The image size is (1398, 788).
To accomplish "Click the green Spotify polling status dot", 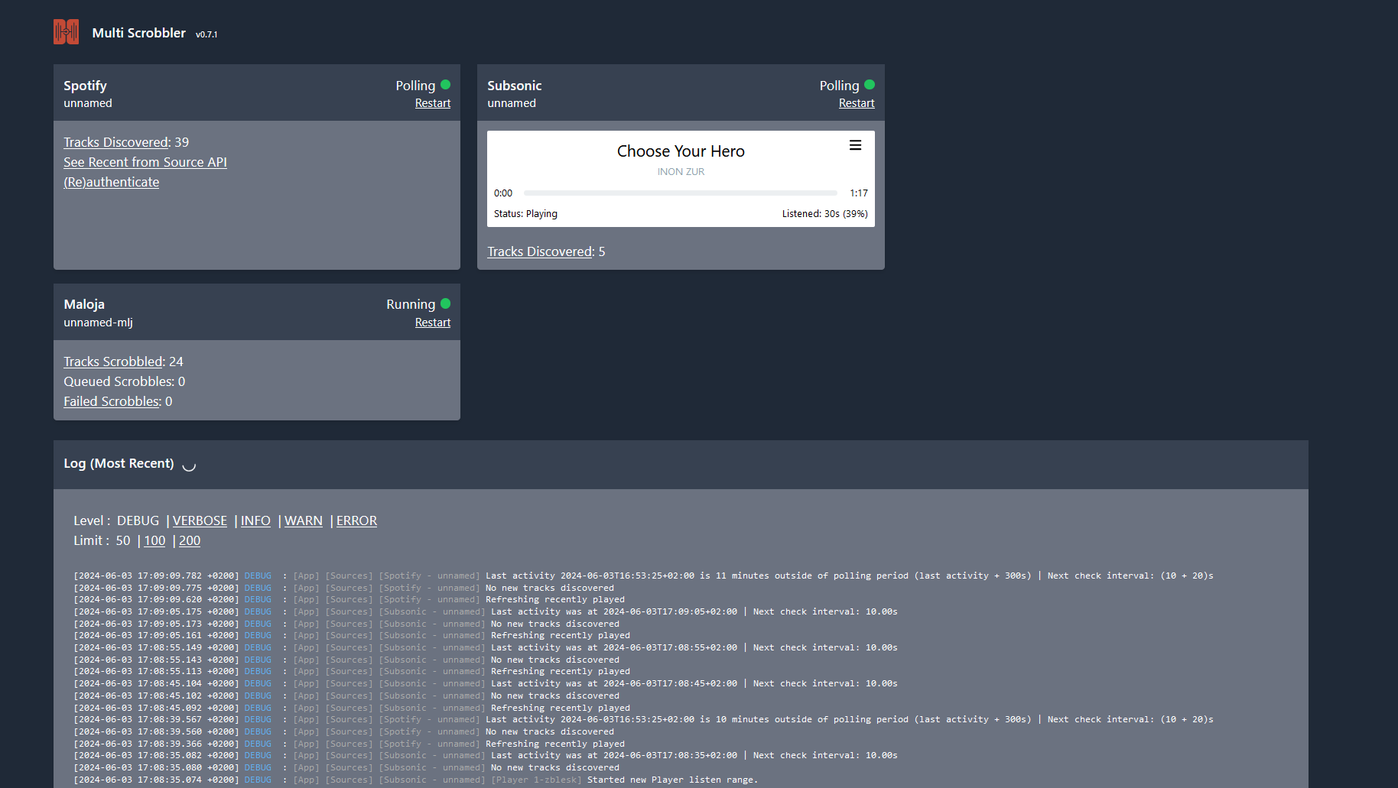I will [445, 85].
